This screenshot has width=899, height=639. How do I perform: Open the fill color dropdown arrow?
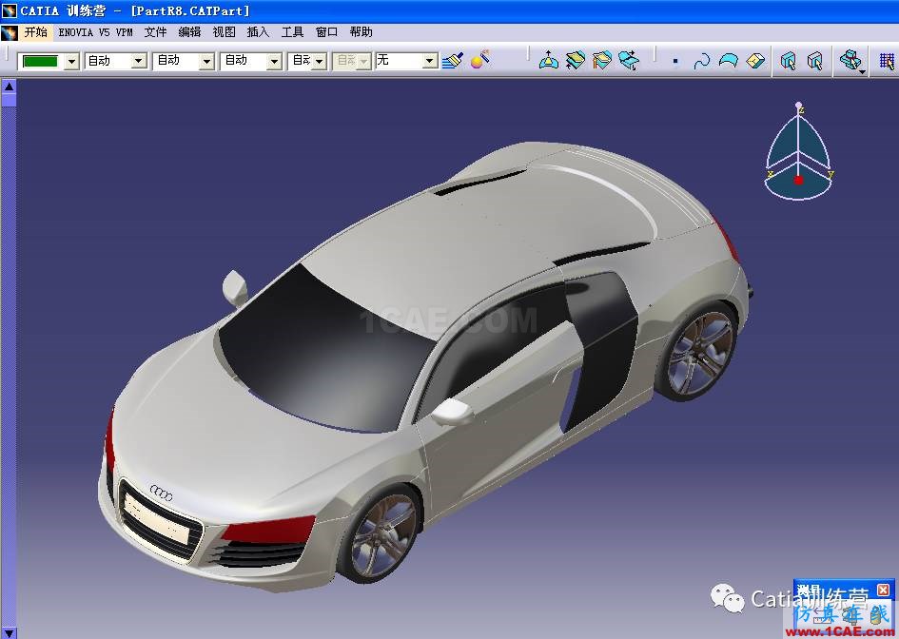pos(71,61)
